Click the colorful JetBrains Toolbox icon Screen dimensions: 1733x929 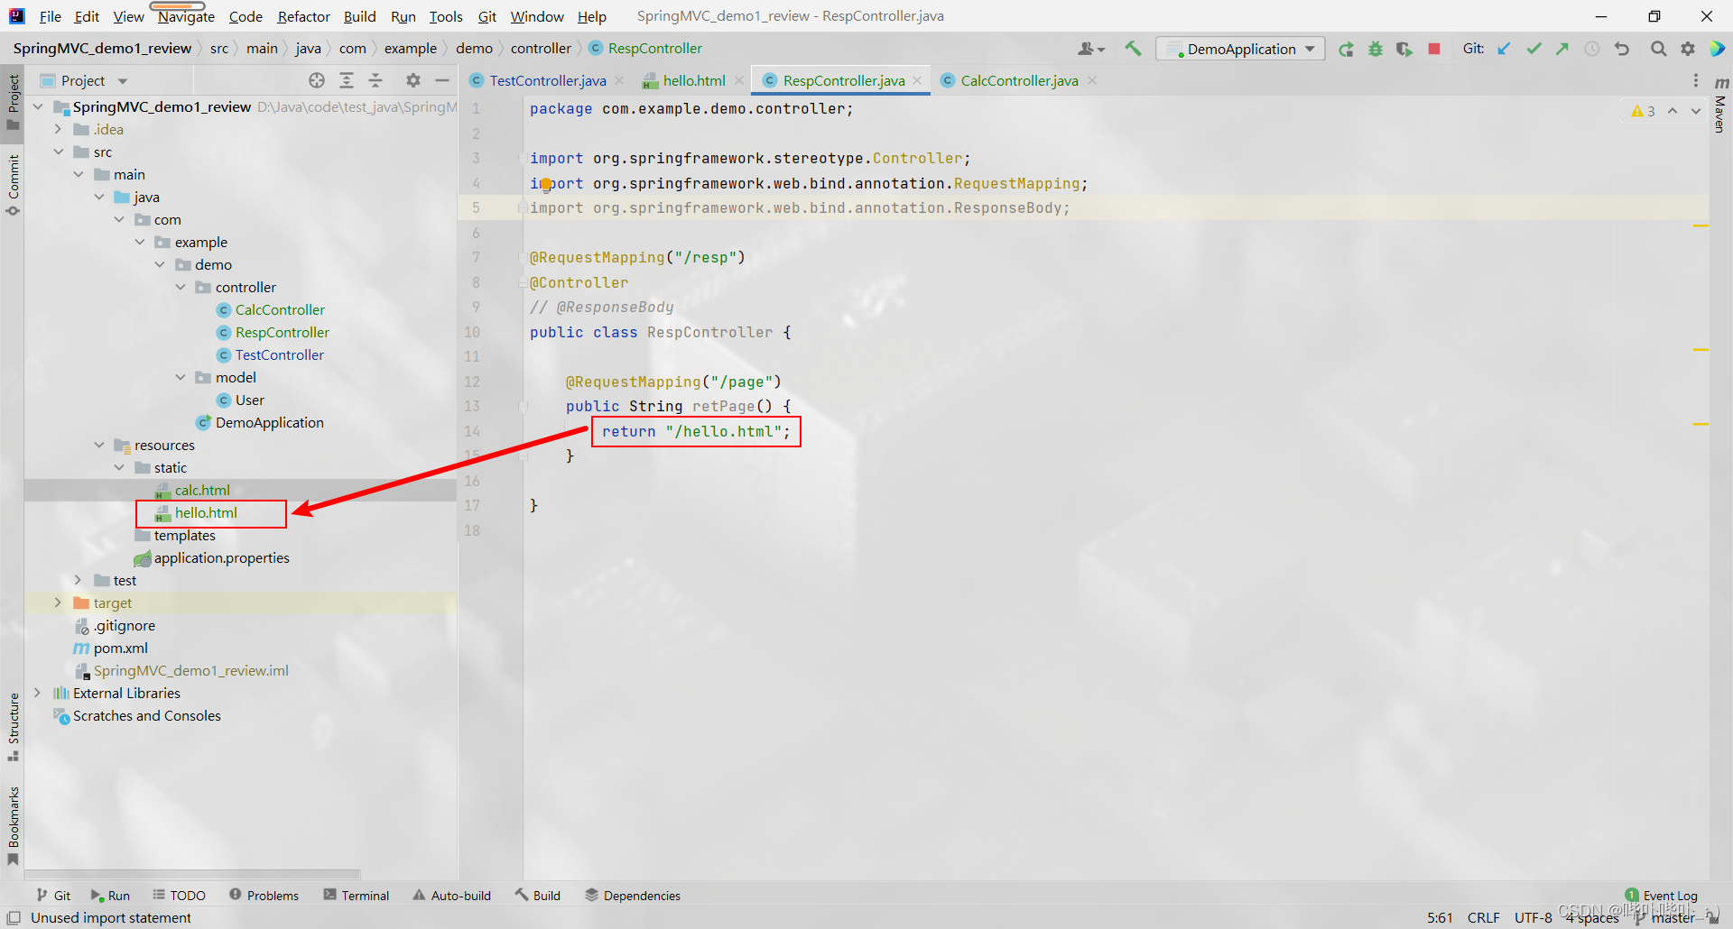pos(1717,49)
